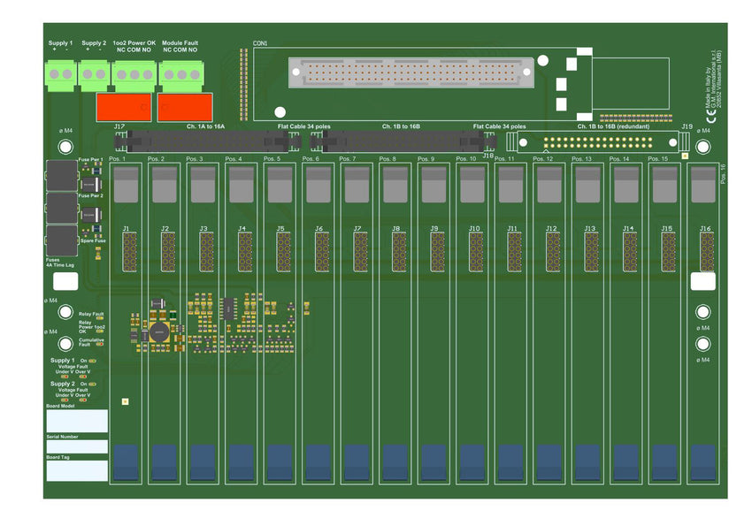Click the Supply 2 green terminal block
752x518 pixels.
pos(93,74)
